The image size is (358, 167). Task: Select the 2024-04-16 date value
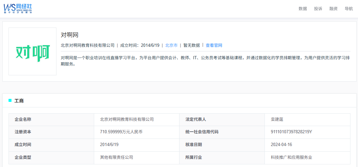(x=281, y=145)
